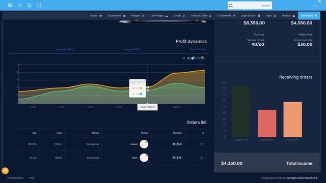This screenshot has height=183, width=326.
Task: Open the FAQ footer link
Action: click(32, 178)
